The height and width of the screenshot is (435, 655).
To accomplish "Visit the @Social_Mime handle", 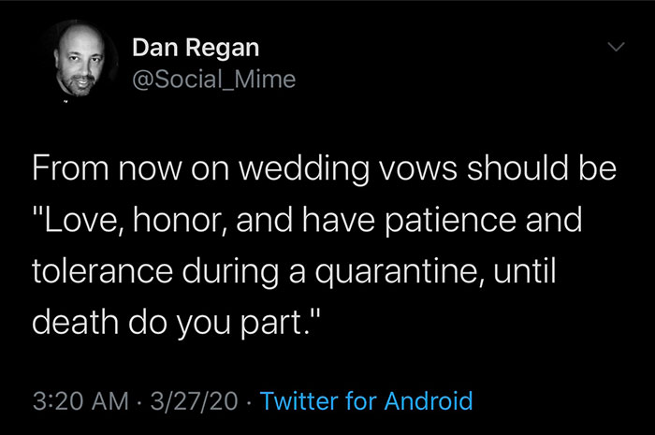I will [x=213, y=79].
